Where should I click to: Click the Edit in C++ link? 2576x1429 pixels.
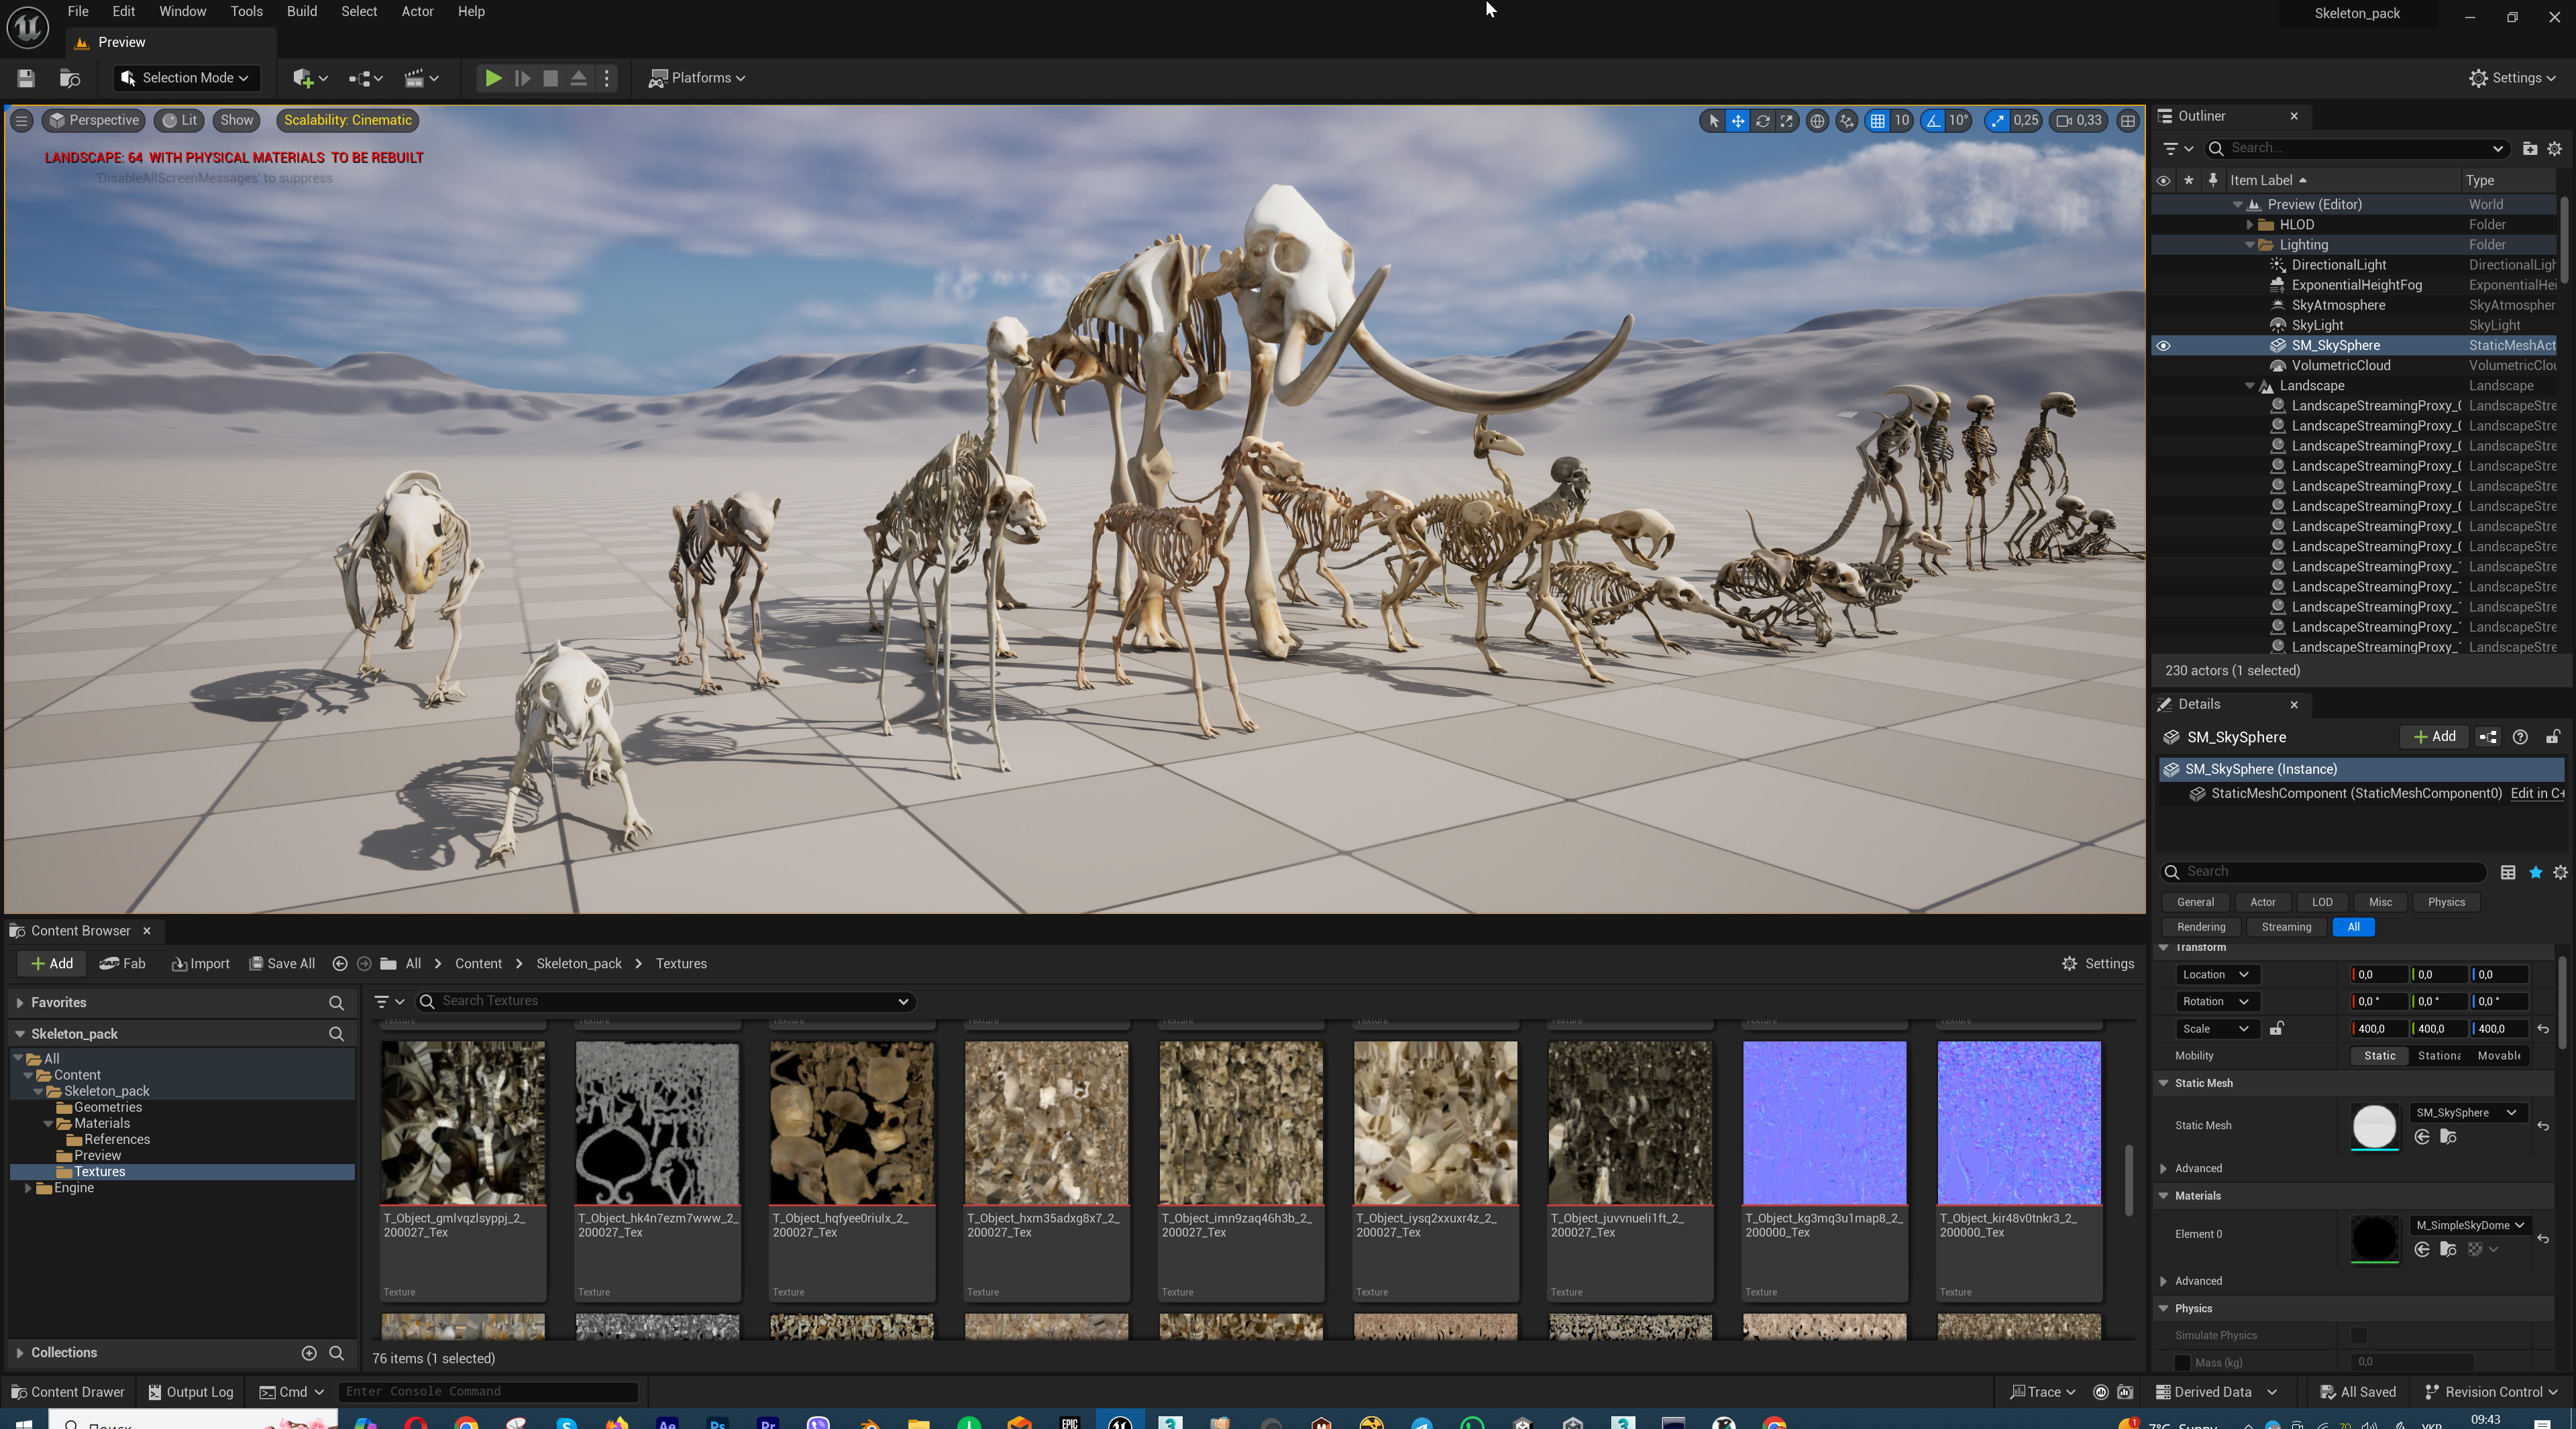(x=2537, y=793)
